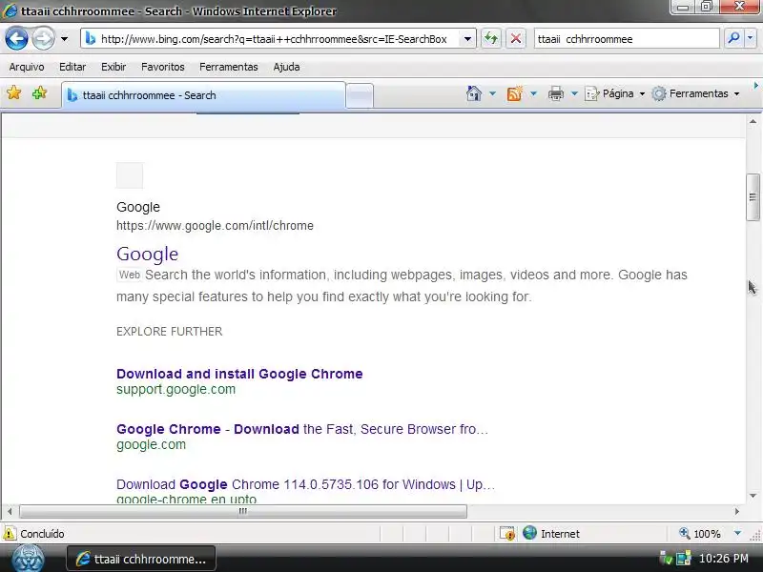
Task: Expand the address bar history dropdown
Action: pos(467,39)
